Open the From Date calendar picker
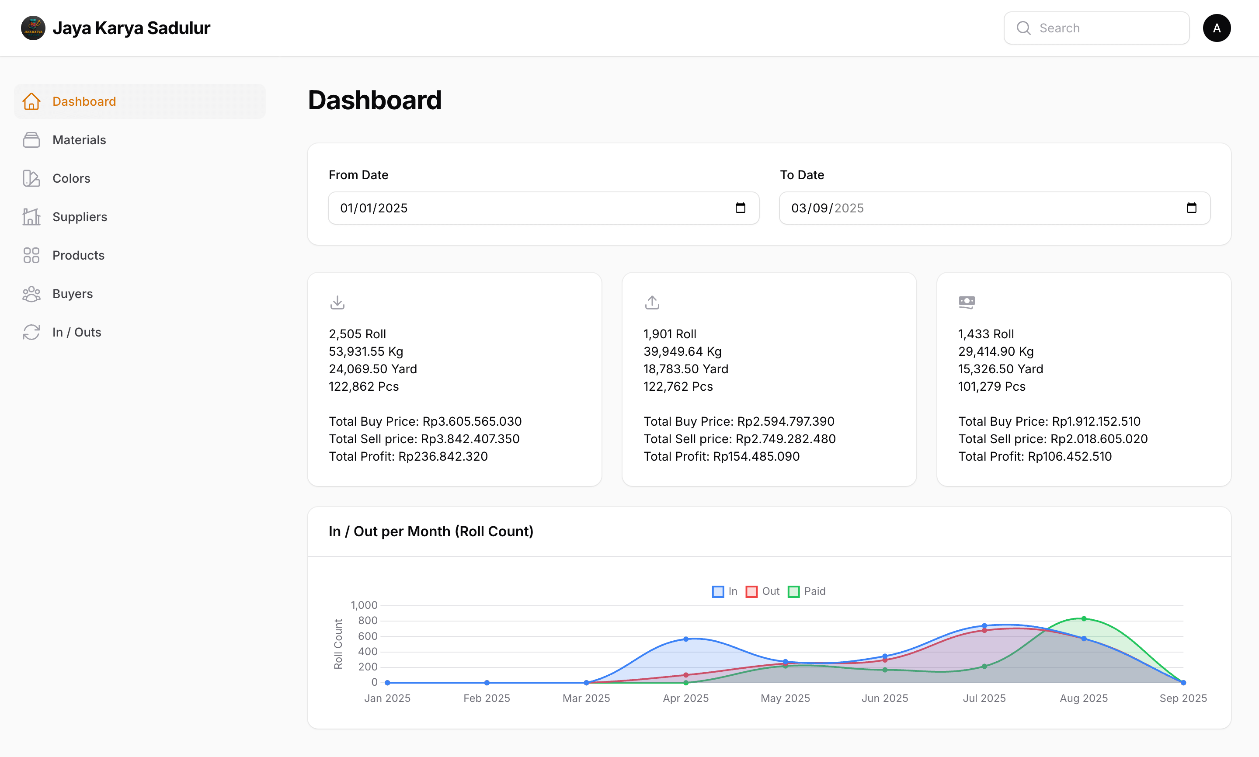The width and height of the screenshot is (1259, 757). point(740,208)
